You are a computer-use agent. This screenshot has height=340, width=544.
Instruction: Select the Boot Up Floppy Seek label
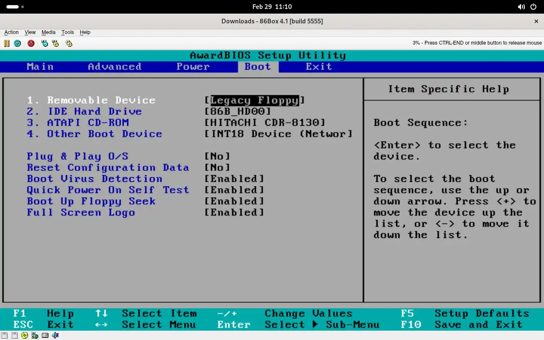click(x=91, y=201)
